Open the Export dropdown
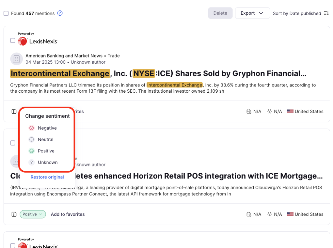Image resolution: width=333 pixels, height=248 pixels. click(x=252, y=13)
